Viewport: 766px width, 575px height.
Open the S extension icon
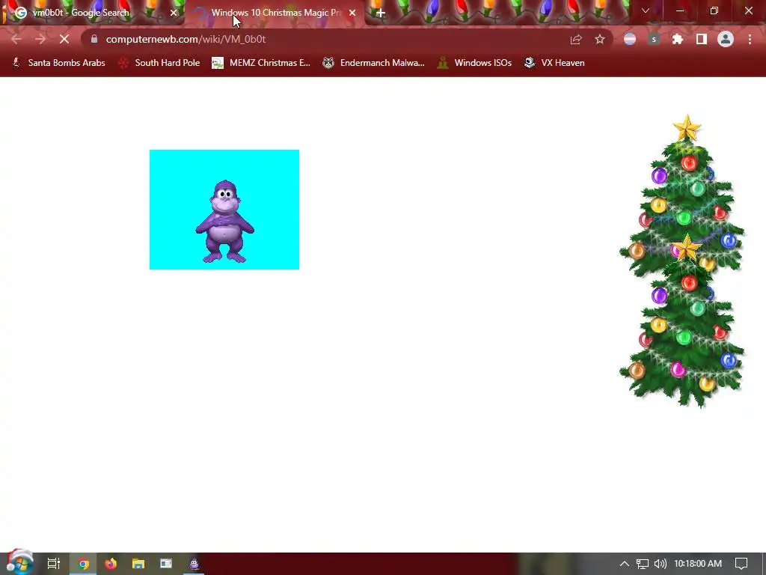tap(654, 39)
